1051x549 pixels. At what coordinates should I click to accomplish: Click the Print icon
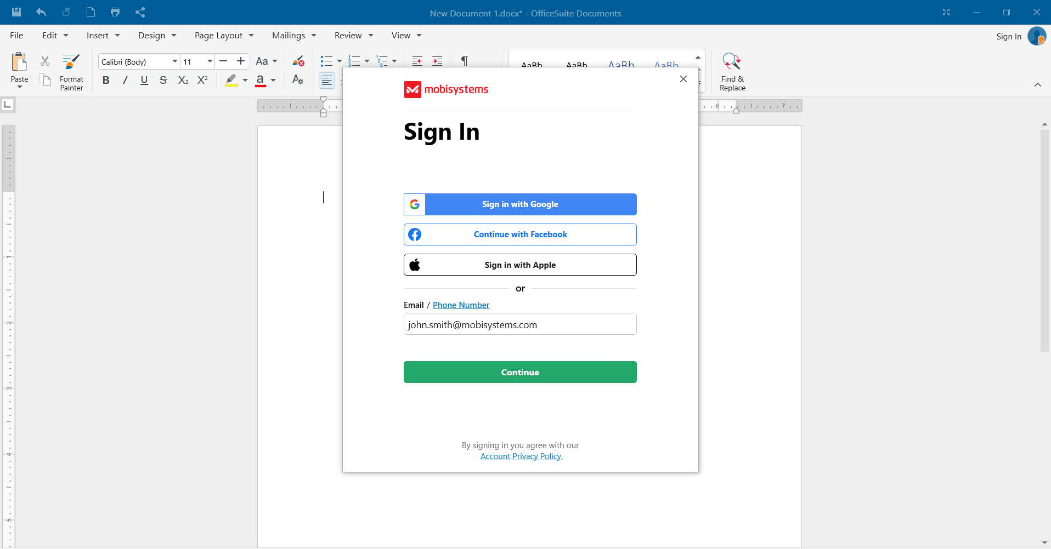[115, 12]
